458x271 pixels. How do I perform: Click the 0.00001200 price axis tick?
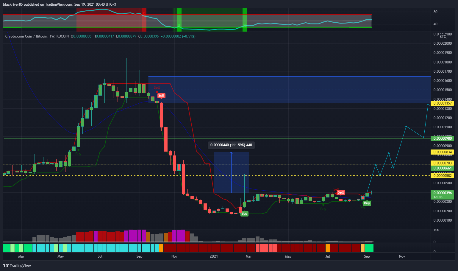443,118
